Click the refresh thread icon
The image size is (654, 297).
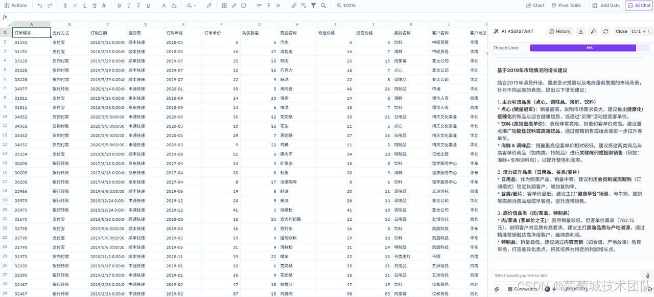(605, 31)
